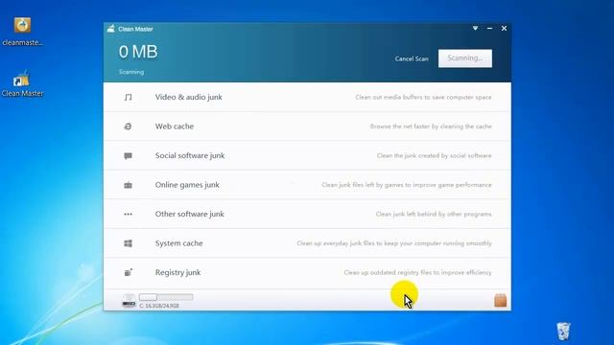Image resolution: width=614 pixels, height=345 pixels.
Task: Click the System cache Windows icon
Action: (128, 243)
